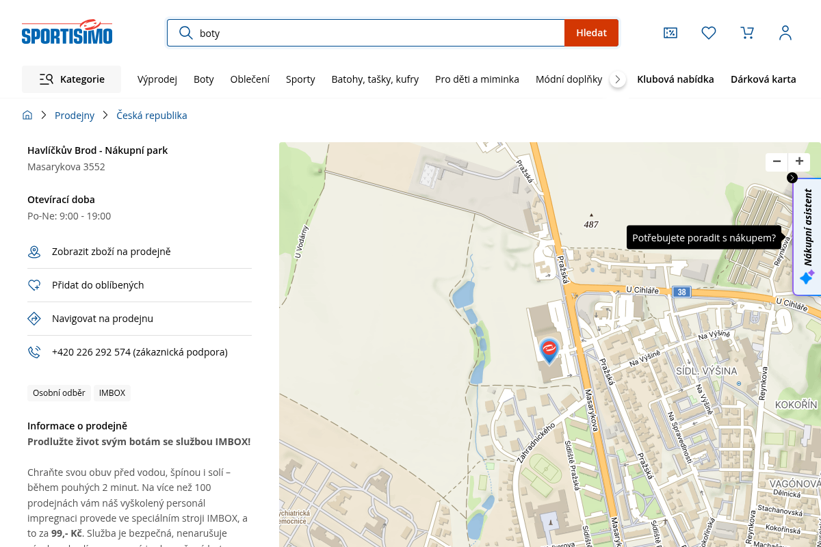Open the user account icon
This screenshot has width=821, height=547.
785,33
